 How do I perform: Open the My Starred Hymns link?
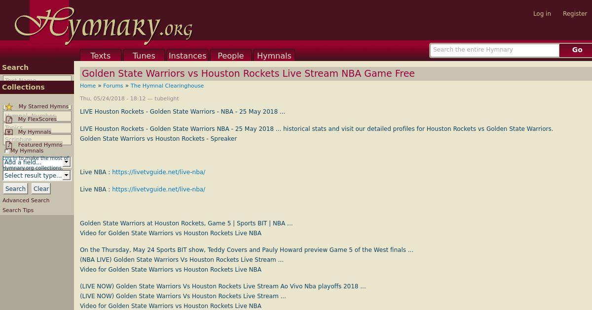coord(43,106)
